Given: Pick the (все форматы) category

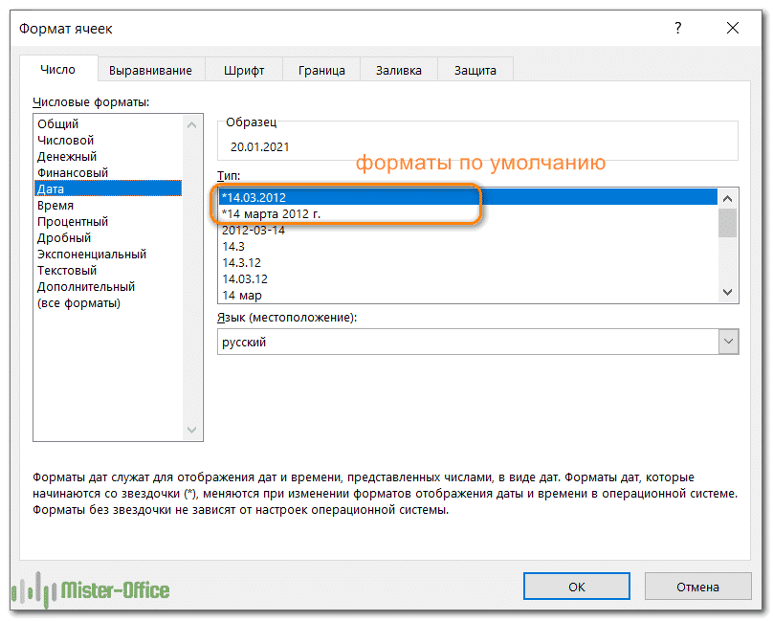Looking at the screenshot, I should point(78,302).
